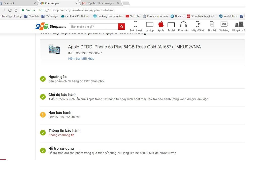Screen dimensions: 258x194
Task: Click the green check beside Nguồn gốc
Action: [43, 79]
